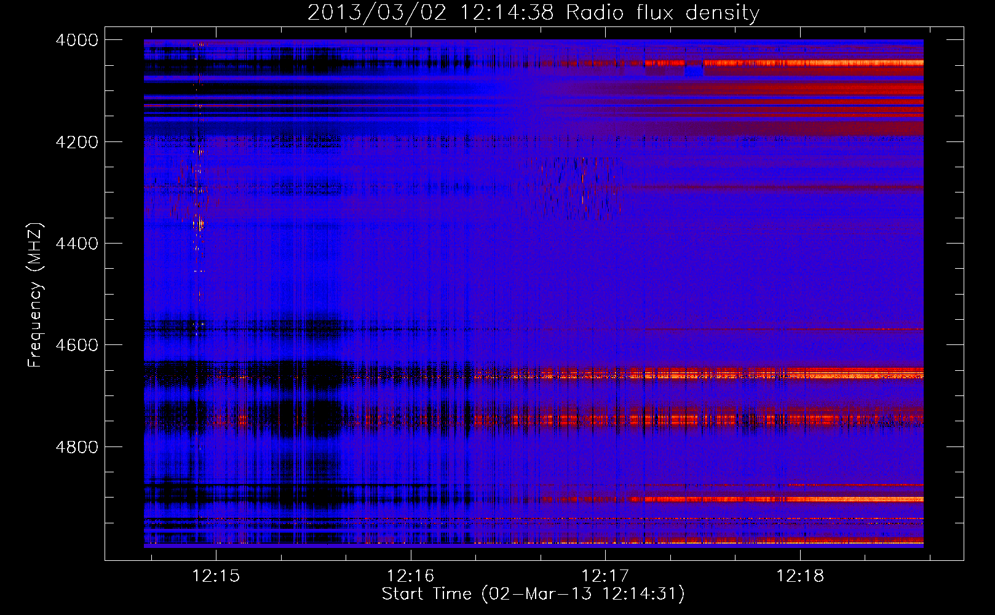This screenshot has height=615, width=995.
Task: Click the 'Frequency (MHZ)' axis title
Action: click(35, 295)
